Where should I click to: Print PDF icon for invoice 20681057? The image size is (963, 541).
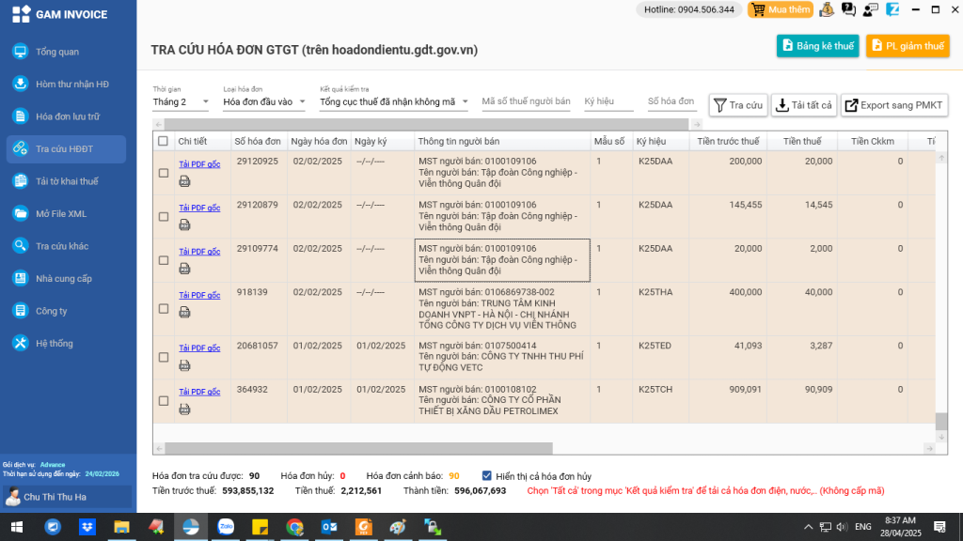[x=184, y=365]
